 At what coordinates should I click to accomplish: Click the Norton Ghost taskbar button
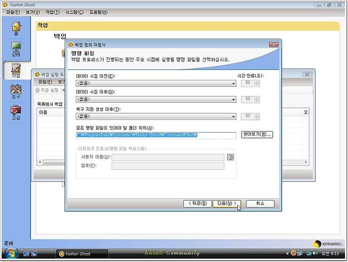tap(82, 254)
